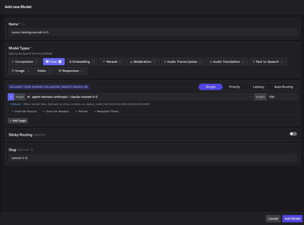Click the Audio Translation microphone icon
Image resolution: width=304 pixels, height=225 pixels.
pyautogui.click(x=211, y=62)
